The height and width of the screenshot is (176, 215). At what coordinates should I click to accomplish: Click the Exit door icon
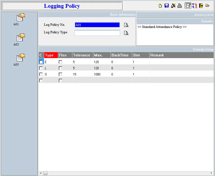pos(201,6)
